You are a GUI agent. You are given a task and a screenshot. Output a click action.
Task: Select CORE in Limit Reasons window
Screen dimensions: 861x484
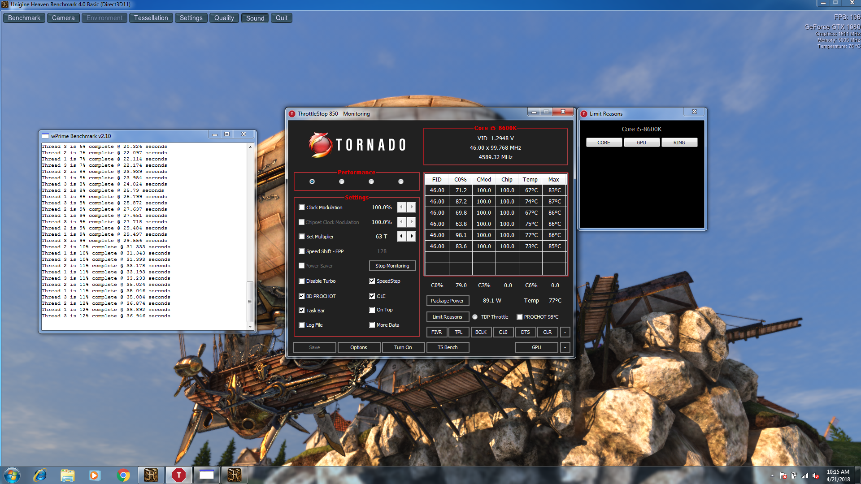(604, 143)
